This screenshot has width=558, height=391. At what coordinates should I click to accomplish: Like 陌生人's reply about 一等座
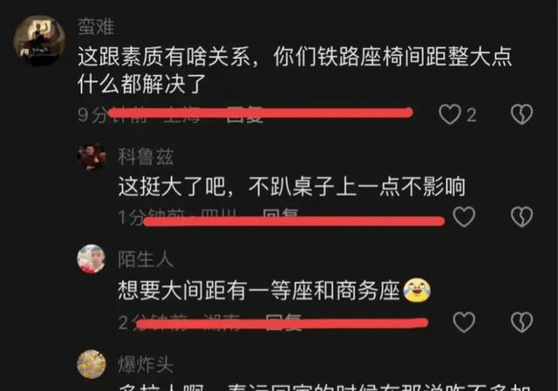click(464, 322)
